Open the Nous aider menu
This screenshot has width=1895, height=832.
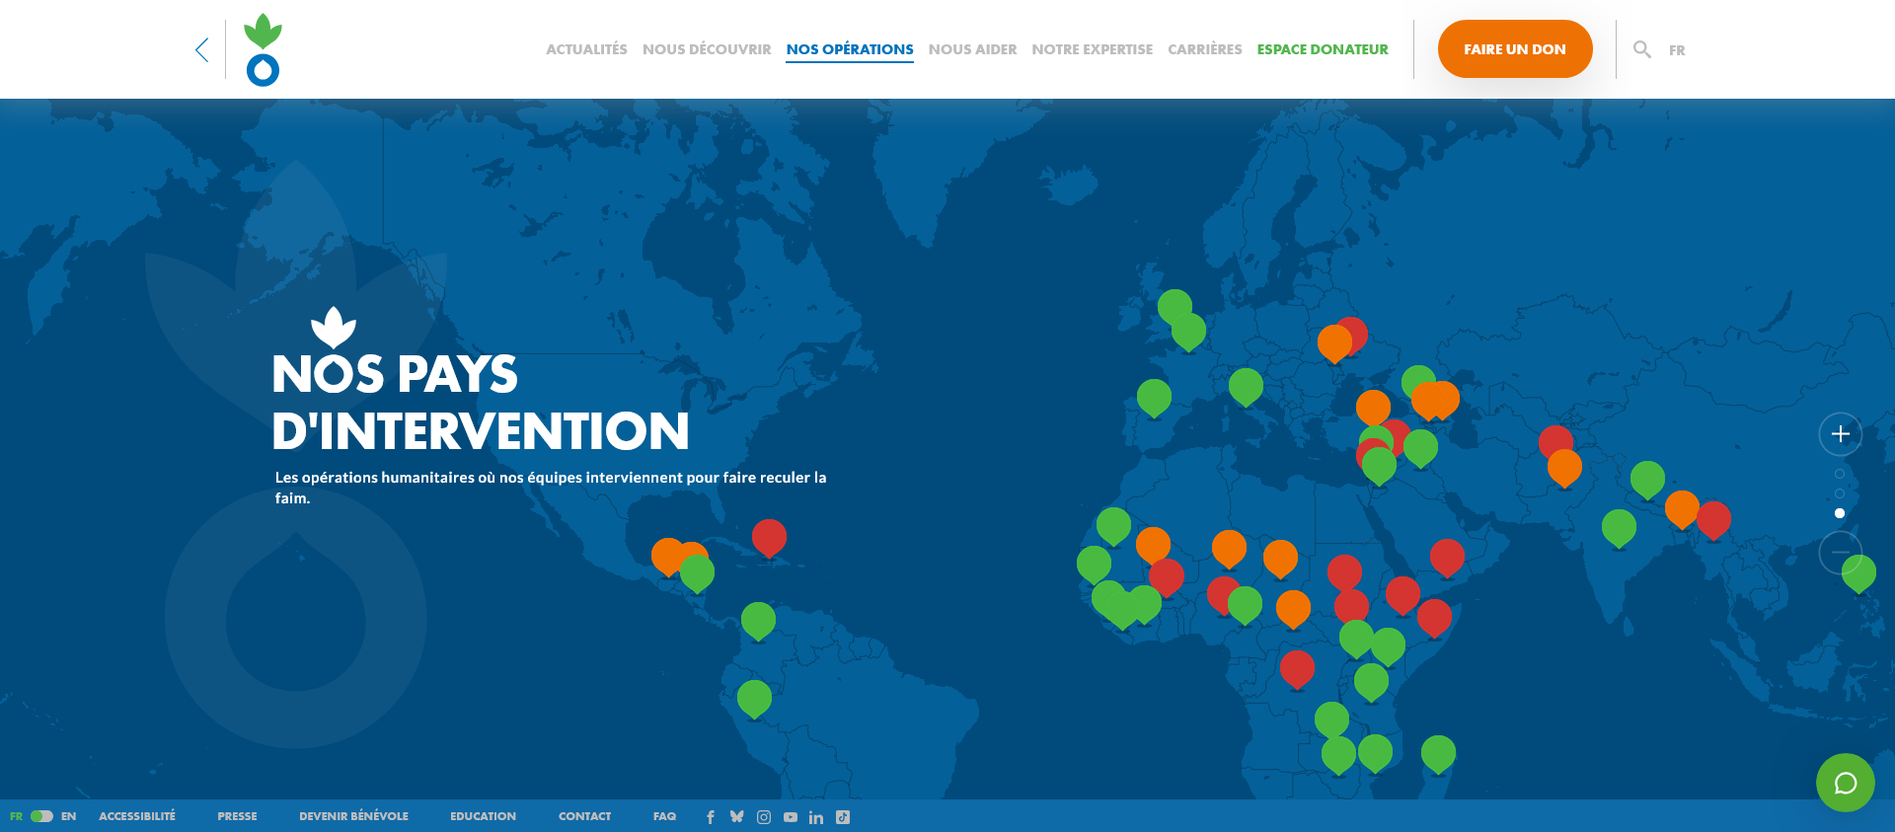(x=972, y=49)
